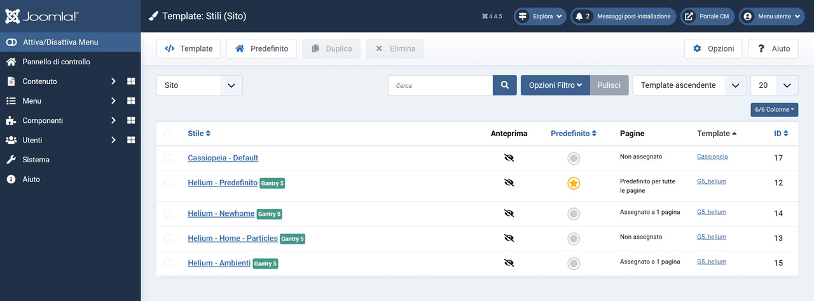
Task: Set Helium - Home - Particles as default style
Action: point(574,239)
